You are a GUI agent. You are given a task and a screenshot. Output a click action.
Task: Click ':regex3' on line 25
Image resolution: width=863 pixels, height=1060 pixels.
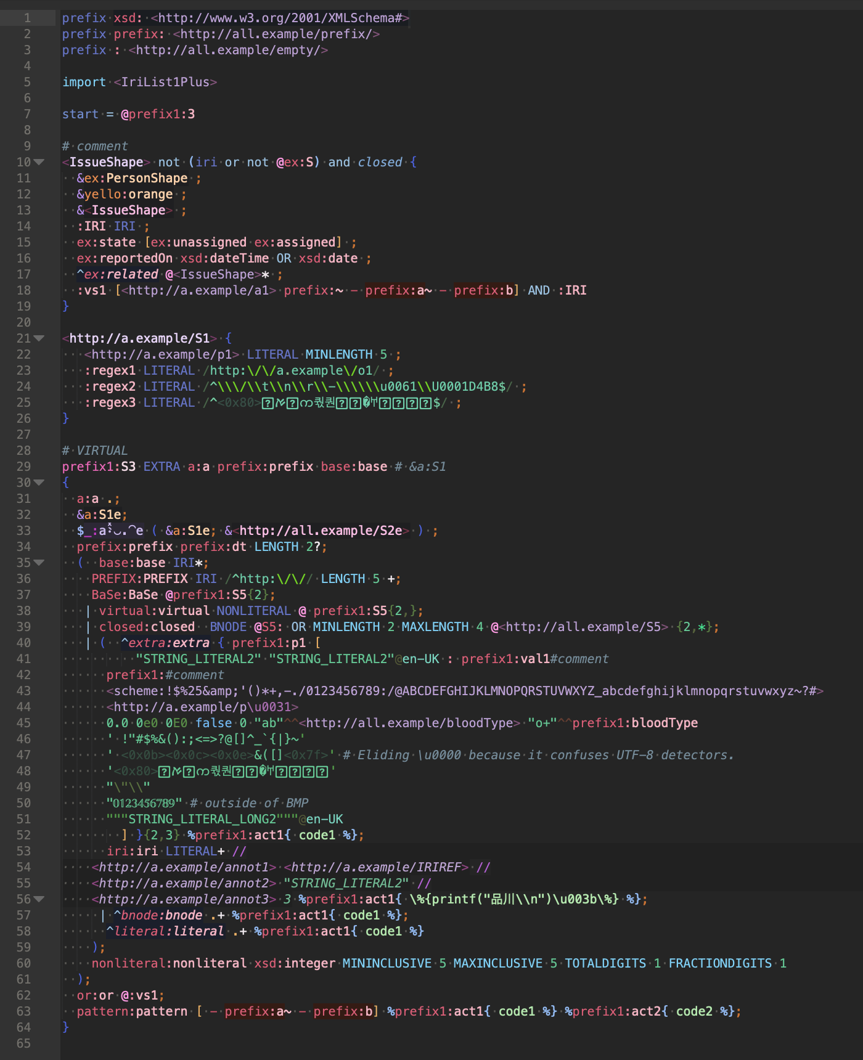[x=110, y=402]
